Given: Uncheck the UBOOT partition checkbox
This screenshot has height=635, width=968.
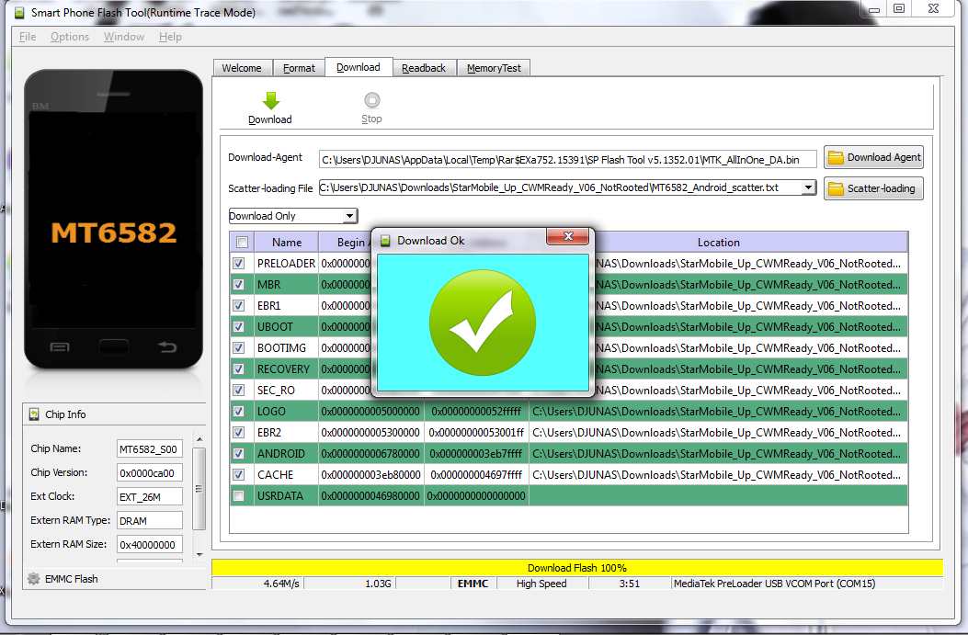Looking at the screenshot, I should click(x=239, y=326).
